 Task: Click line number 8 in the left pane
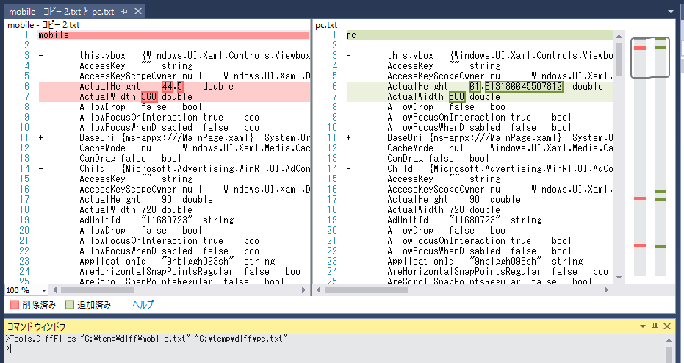click(x=26, y=107)
